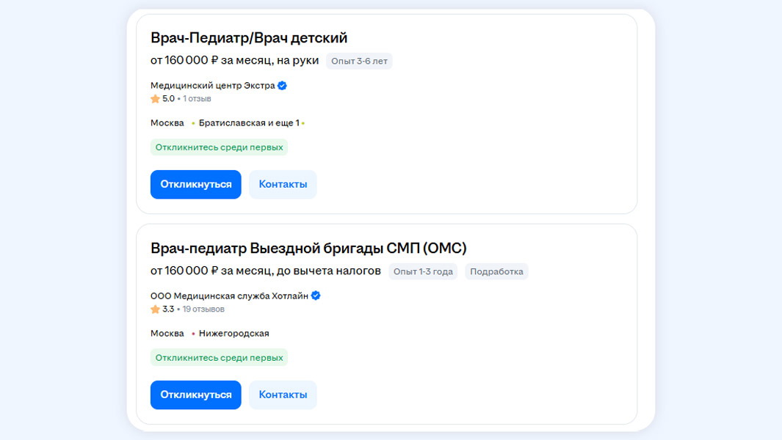
Task: Click the Опыт 1-3 года tag
Action: (x=423, y=271)
